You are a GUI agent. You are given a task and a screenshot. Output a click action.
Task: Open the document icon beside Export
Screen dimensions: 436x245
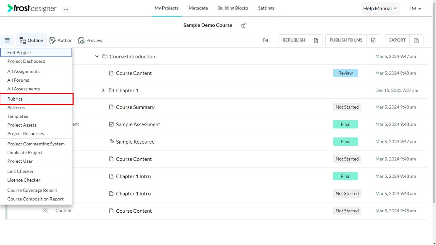pos(416,40)
